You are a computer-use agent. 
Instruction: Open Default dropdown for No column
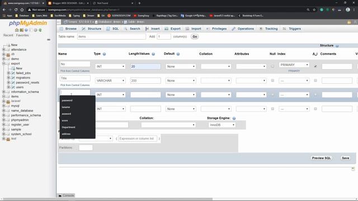pos(181,66)
